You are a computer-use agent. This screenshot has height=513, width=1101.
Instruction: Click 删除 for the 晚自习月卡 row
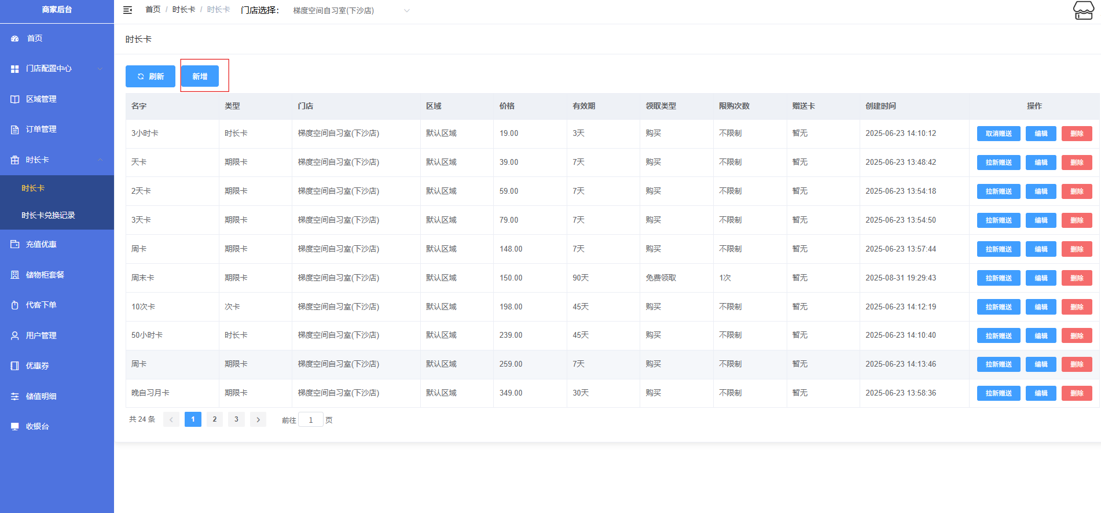pyautogui.click(x=1077, y=393)
